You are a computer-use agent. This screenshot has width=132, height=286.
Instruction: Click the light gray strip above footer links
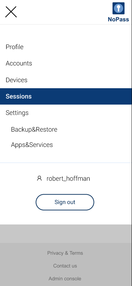[x=66, y=234]
